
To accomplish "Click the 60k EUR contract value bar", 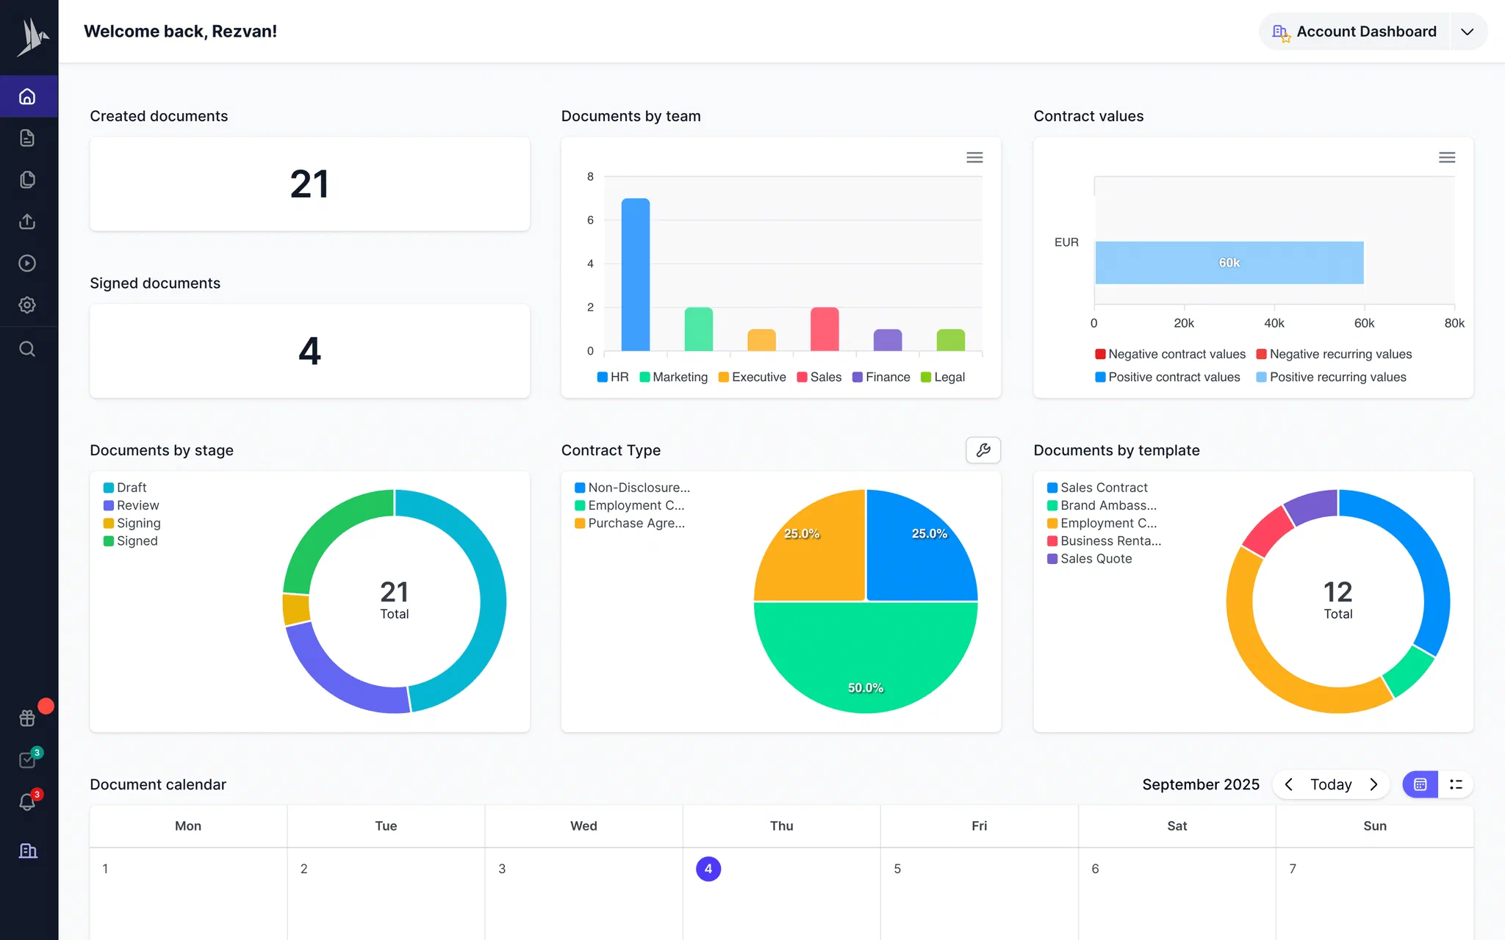I will point(1229,262).
